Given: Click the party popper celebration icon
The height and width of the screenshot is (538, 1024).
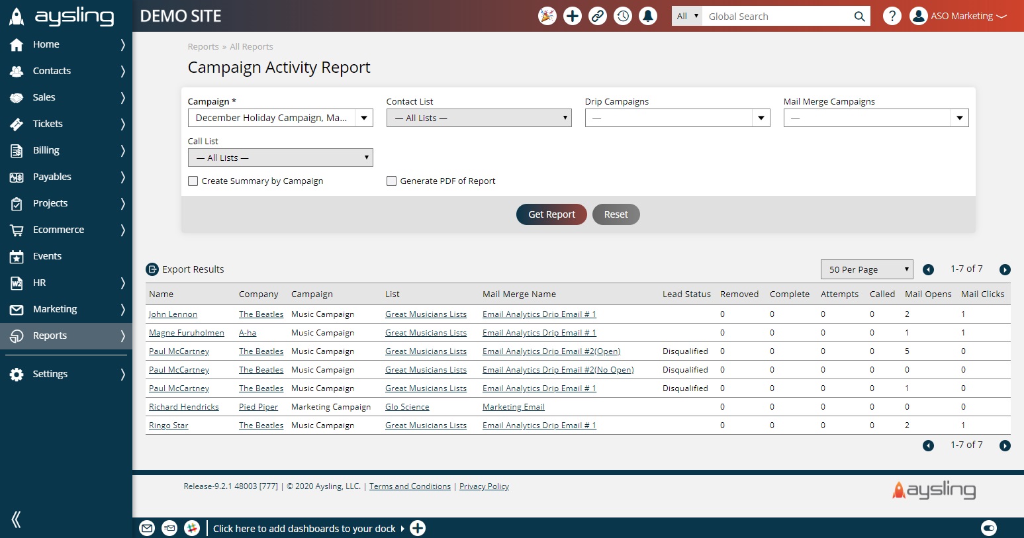Looking at the screenshot, I should click(x=547, y=16).
